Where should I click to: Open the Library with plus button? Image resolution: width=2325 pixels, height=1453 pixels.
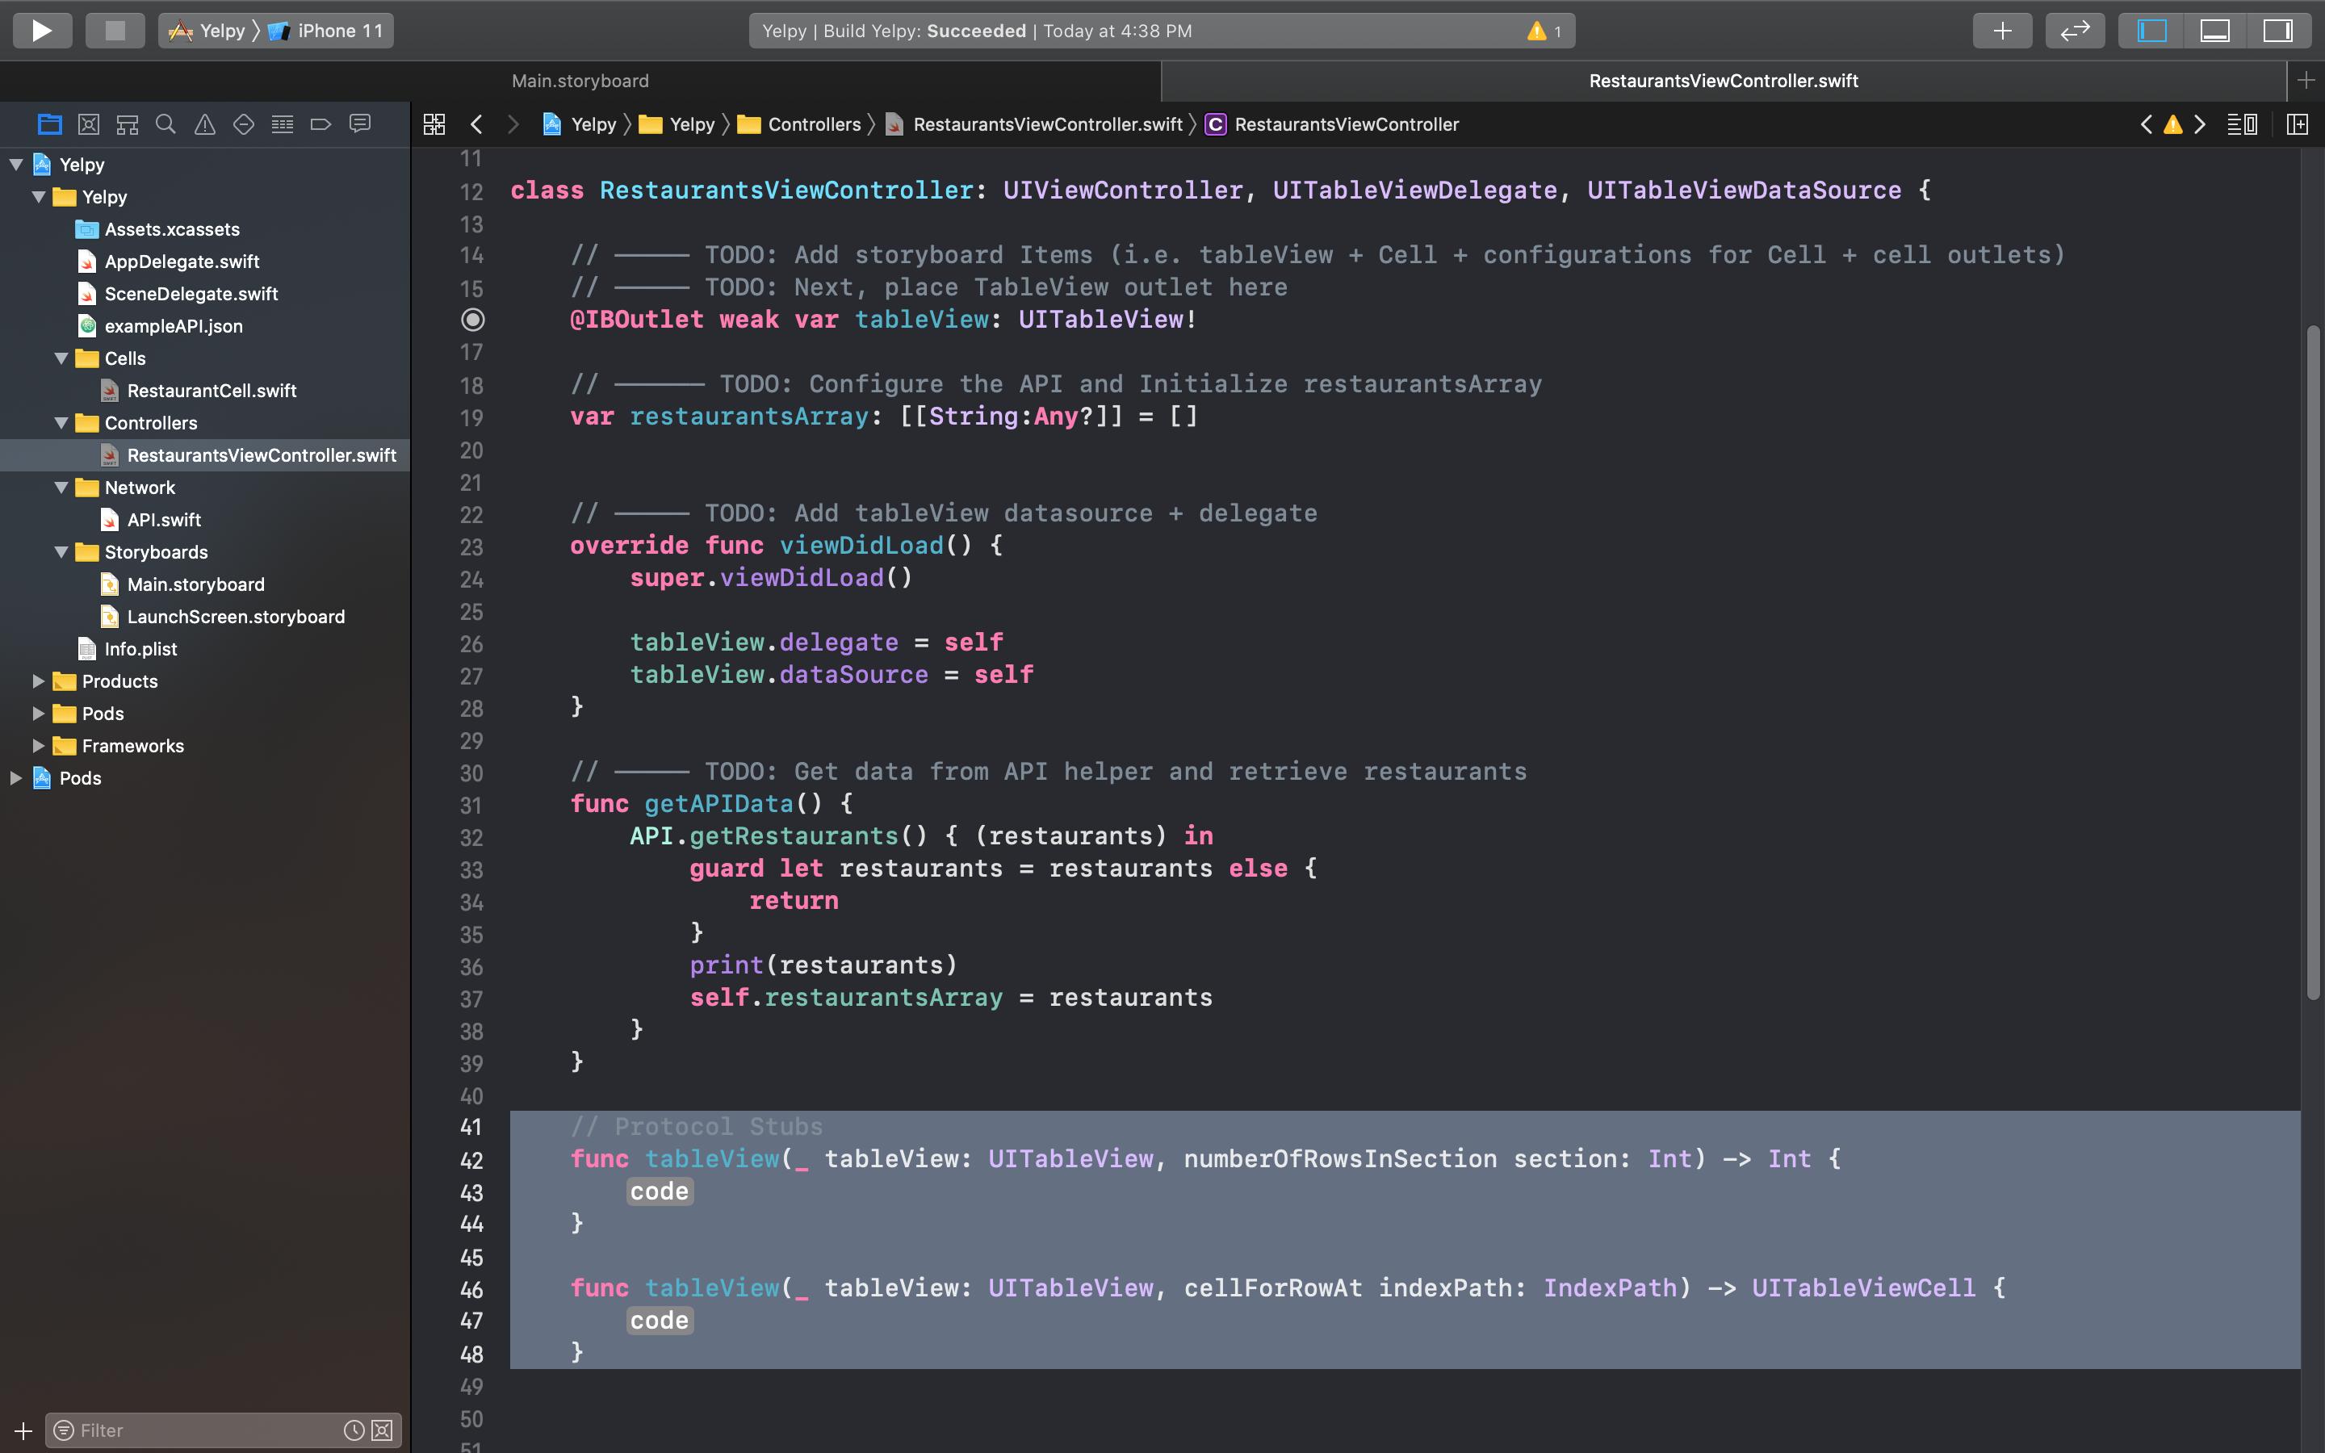[x=2002, y=31]
